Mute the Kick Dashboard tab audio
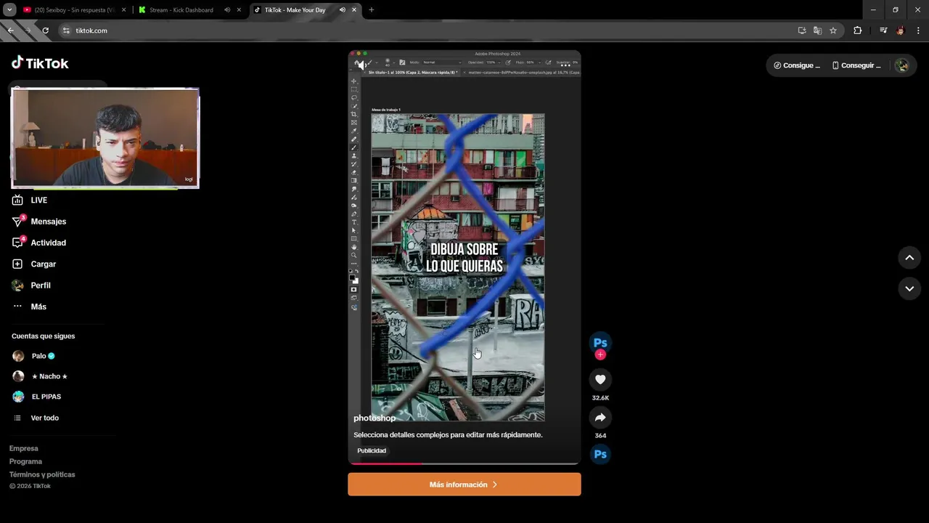 pos(227,10)
